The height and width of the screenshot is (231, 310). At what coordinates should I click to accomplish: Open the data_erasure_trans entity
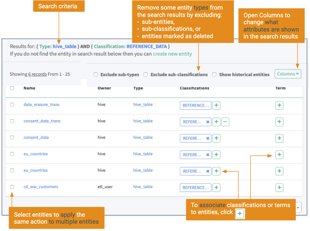pos(42,105)
